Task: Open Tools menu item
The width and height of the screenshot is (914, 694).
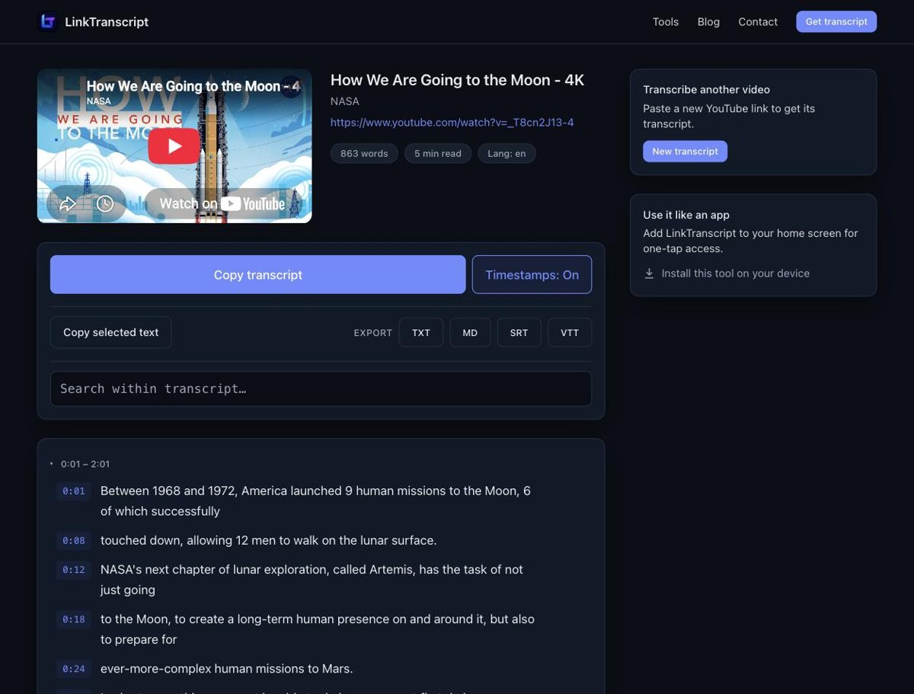Action: pos(665,21)
